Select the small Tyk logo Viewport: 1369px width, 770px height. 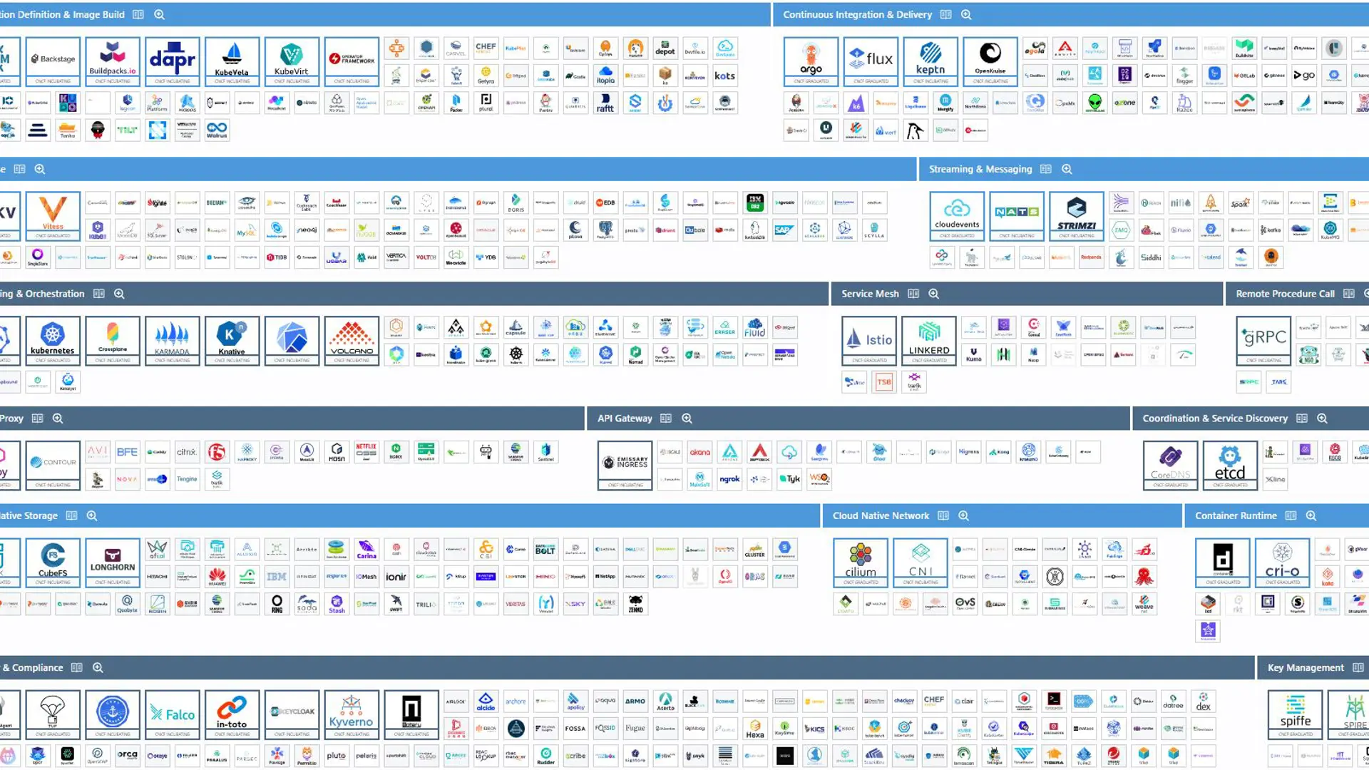(789, 479)
